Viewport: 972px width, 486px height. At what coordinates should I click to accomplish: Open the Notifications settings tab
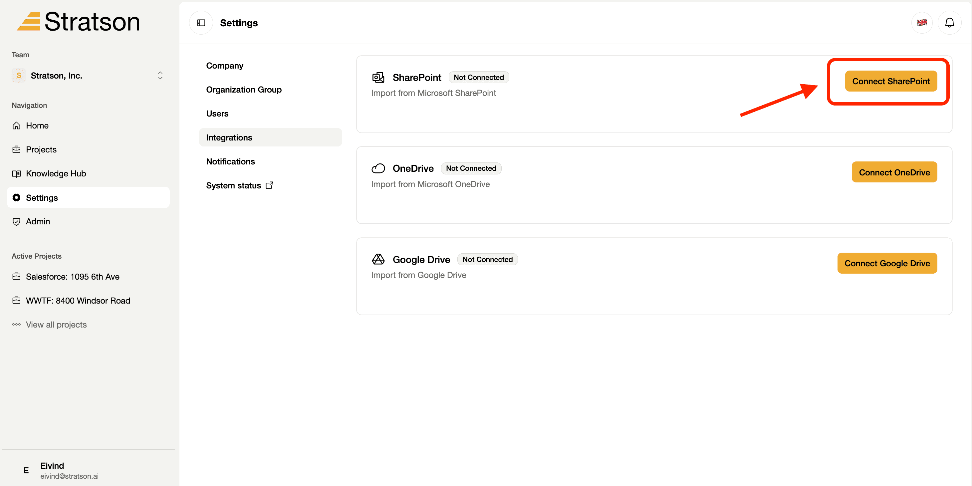click(270, 161)
